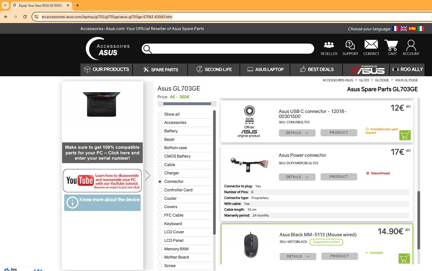Go back in browser history
432x271 pixels.
pyautogui.click(x=6, y=17)
